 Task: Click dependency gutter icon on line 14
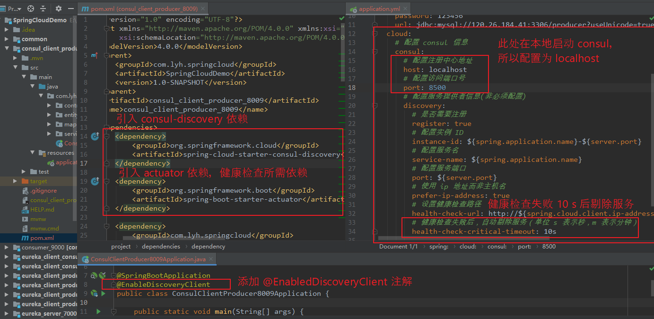(95, 136)
